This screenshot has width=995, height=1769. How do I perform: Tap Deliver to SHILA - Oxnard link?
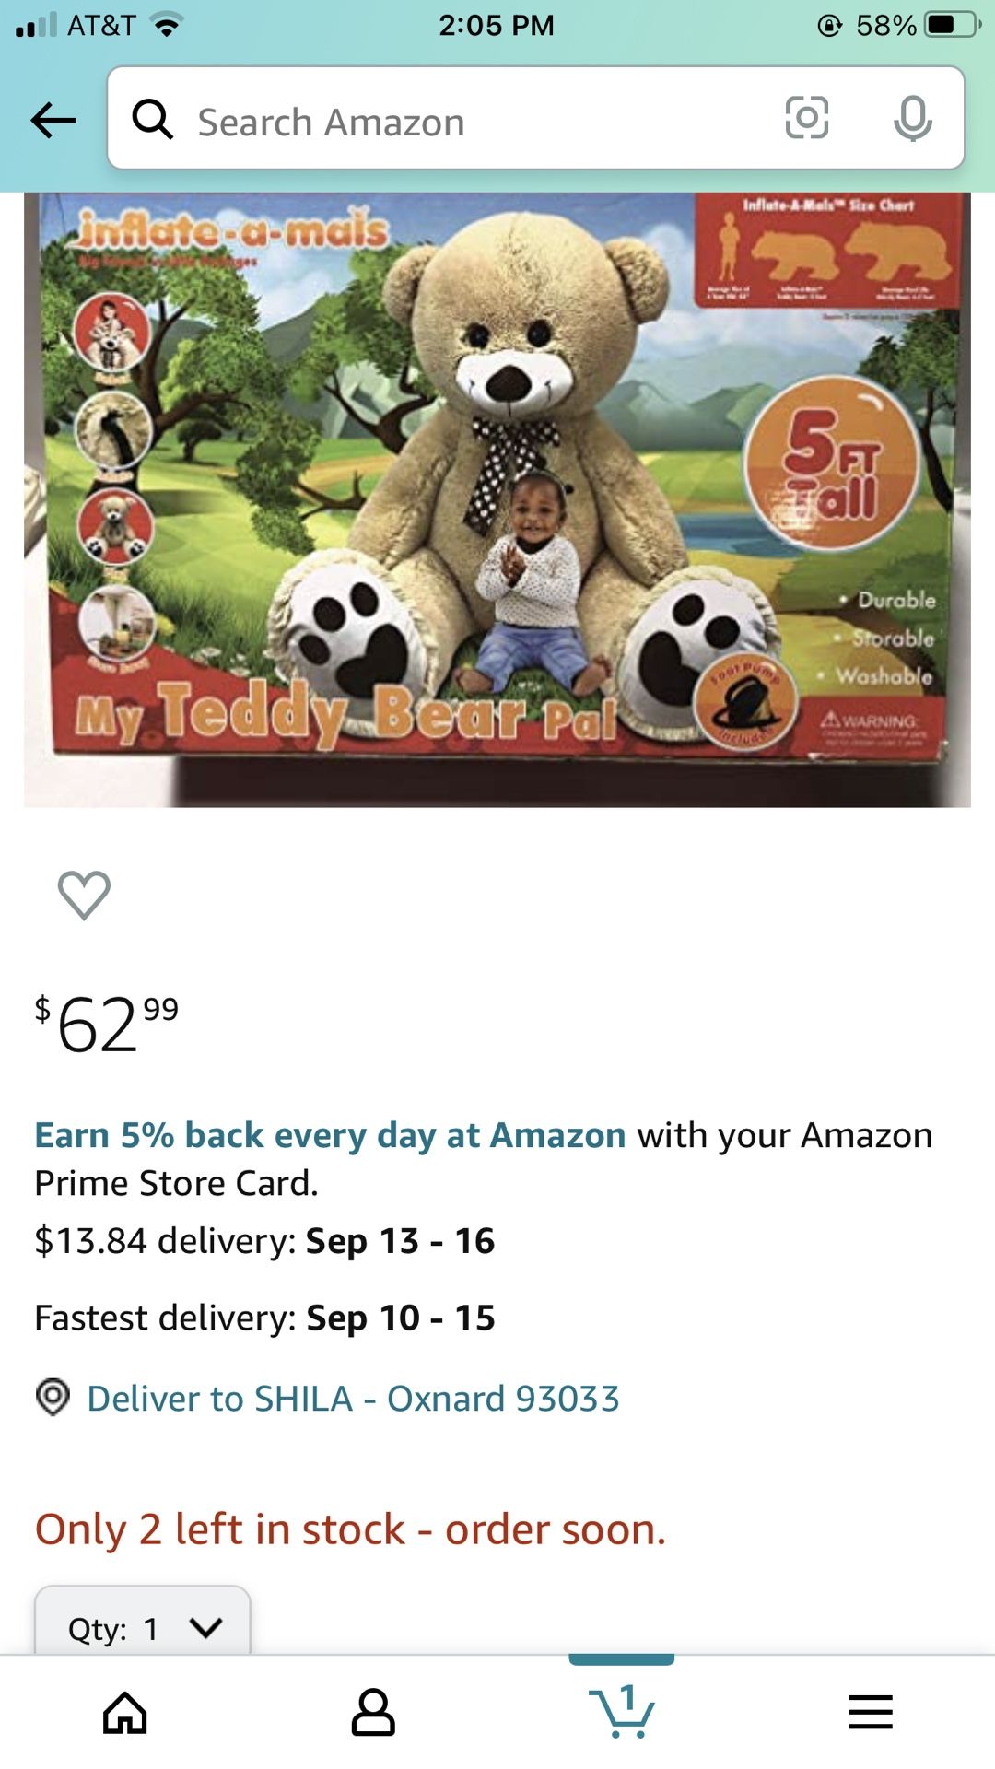[x=353, y=1399]
